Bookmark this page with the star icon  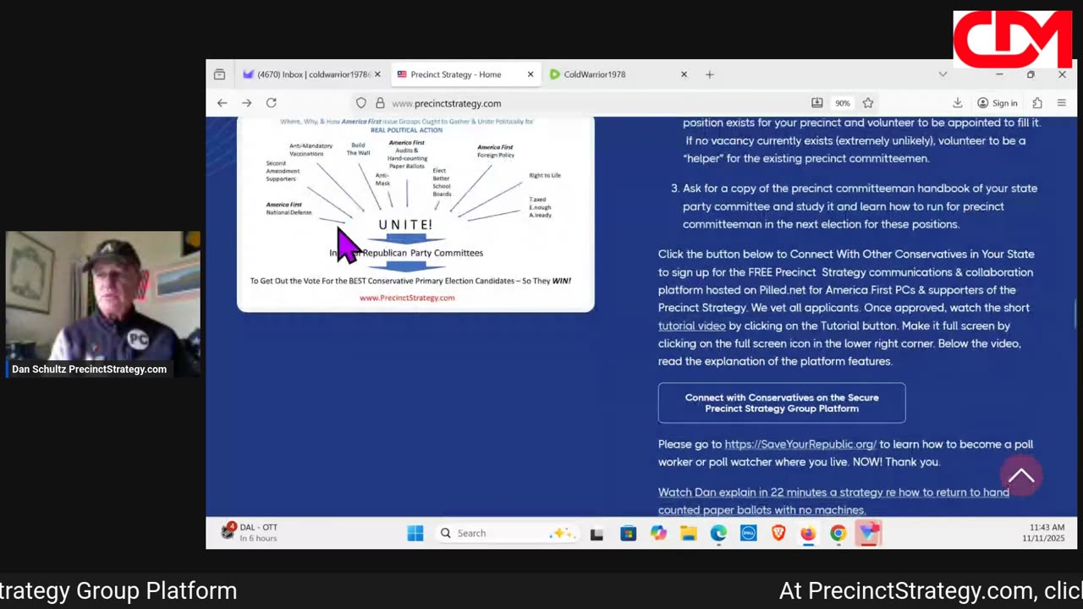[868, 103]
